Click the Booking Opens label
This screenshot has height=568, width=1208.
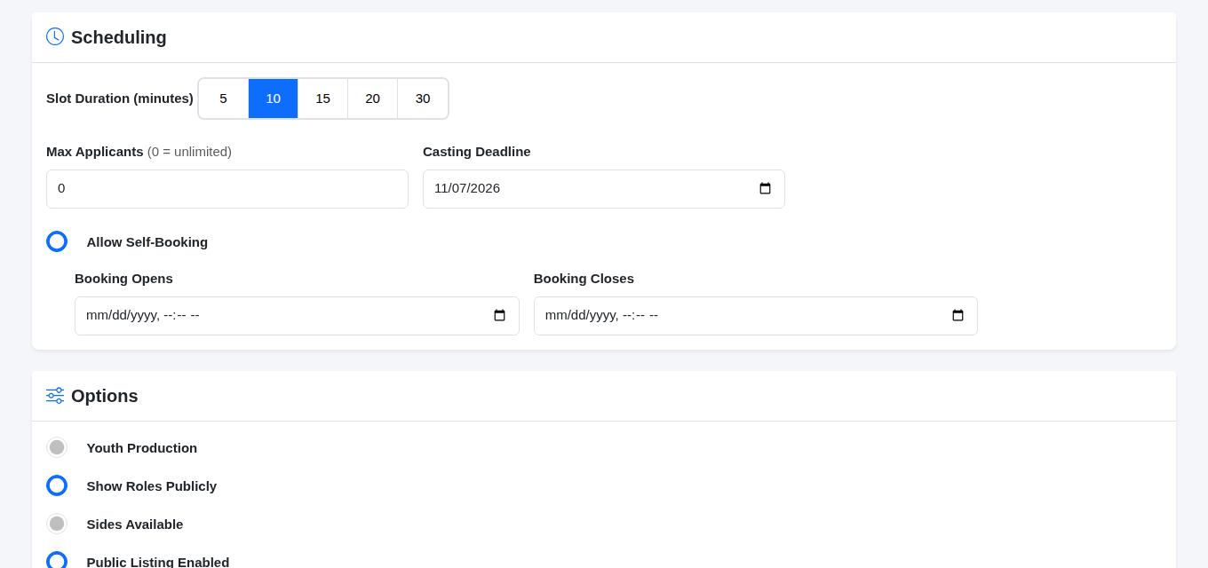click(x=124, y=279)
